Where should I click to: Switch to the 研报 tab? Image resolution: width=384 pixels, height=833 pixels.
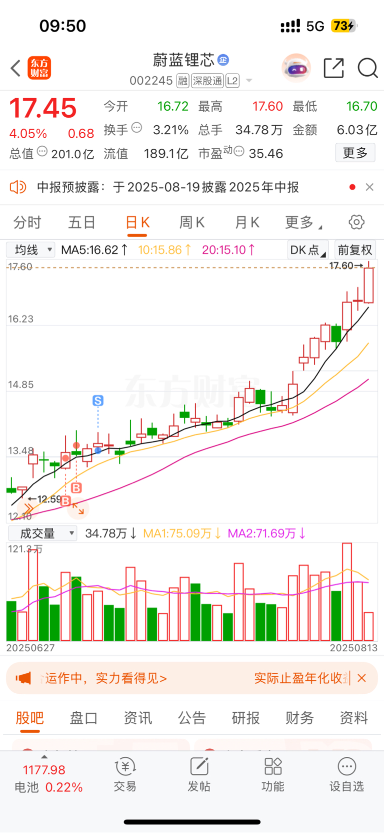tap(246, 718)
